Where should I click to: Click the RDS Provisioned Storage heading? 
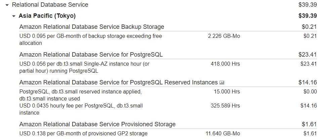click(x=97, y=124)
